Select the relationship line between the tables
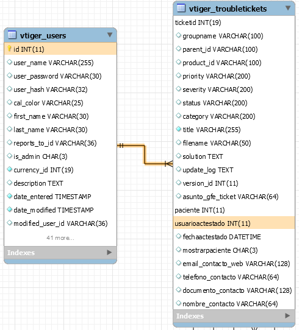This screenshot has width=299, height=330. pos(145,155)
